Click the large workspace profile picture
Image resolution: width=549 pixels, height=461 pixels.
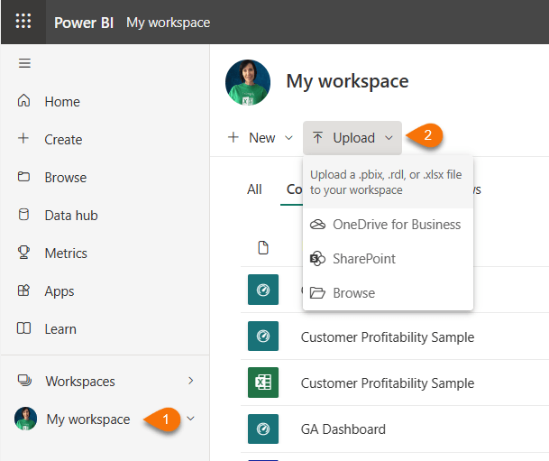[x=248, y=82]
